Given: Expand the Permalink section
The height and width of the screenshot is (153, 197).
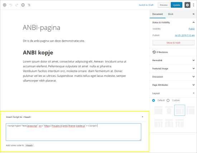Looking at the screenshot, I should (x=173, y=60).
